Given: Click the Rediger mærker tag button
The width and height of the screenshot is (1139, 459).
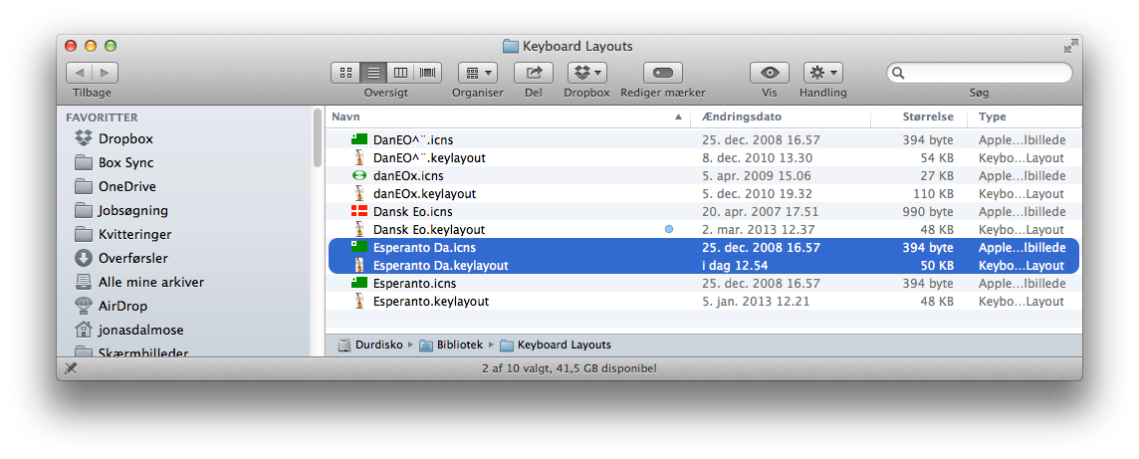Looking at the screenshot, I should tap(662, 73).
